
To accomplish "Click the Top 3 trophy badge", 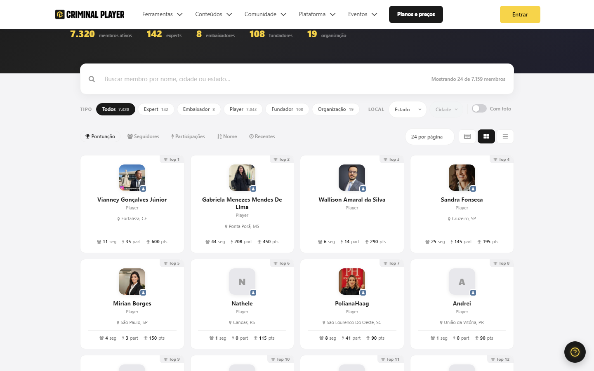I will [x=391, y=160].
